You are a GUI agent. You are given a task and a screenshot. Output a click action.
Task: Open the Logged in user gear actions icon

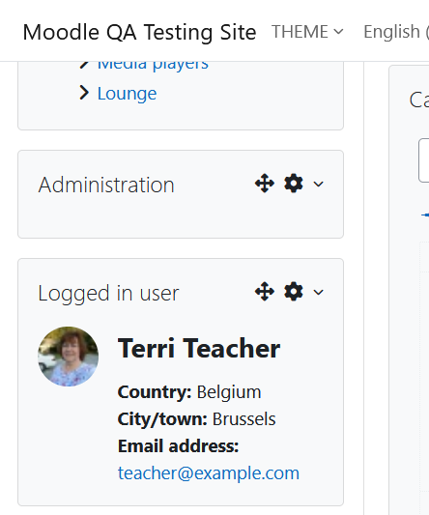[x=294, y=292]
